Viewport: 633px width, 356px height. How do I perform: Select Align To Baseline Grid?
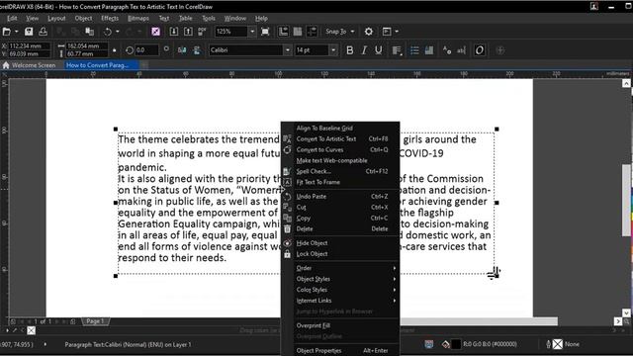pos(340,128)
